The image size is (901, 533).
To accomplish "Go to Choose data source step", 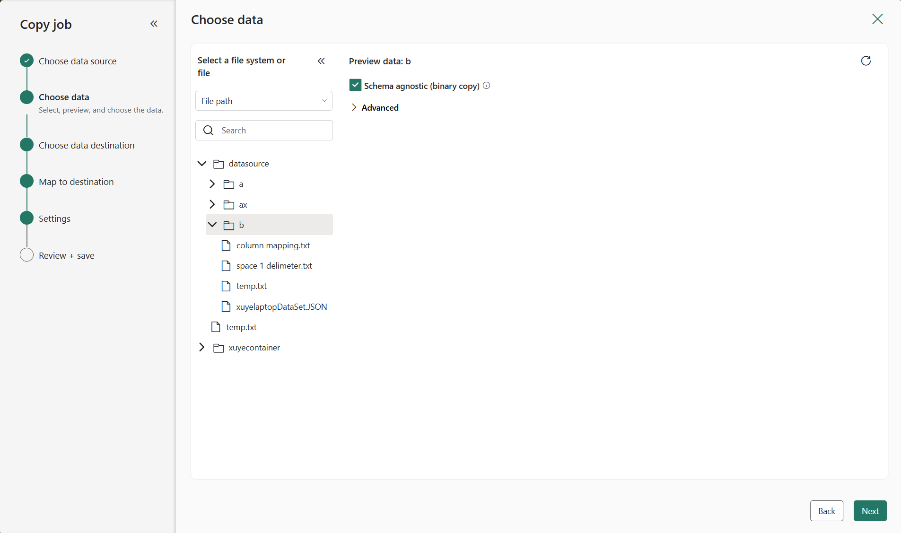I will [78, 61].
